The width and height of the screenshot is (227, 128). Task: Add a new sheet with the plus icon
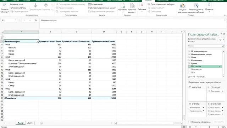(41, 123)
